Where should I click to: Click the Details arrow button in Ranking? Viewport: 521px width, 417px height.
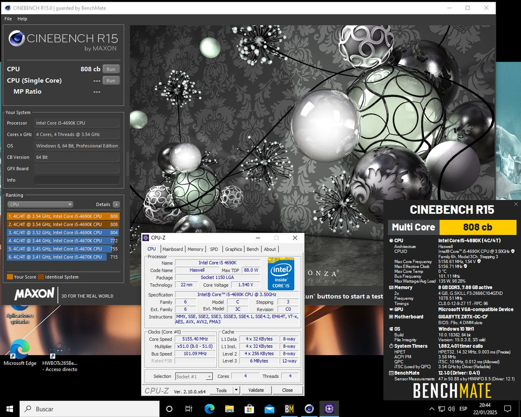pyautogui.click(x=116, y=204)
